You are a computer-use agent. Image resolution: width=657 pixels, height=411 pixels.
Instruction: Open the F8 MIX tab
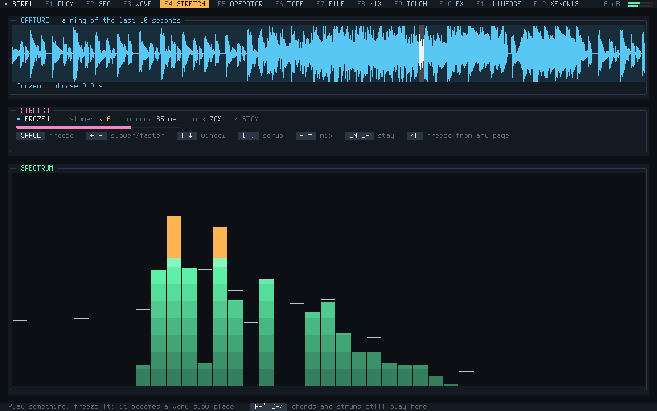(370, 4)
